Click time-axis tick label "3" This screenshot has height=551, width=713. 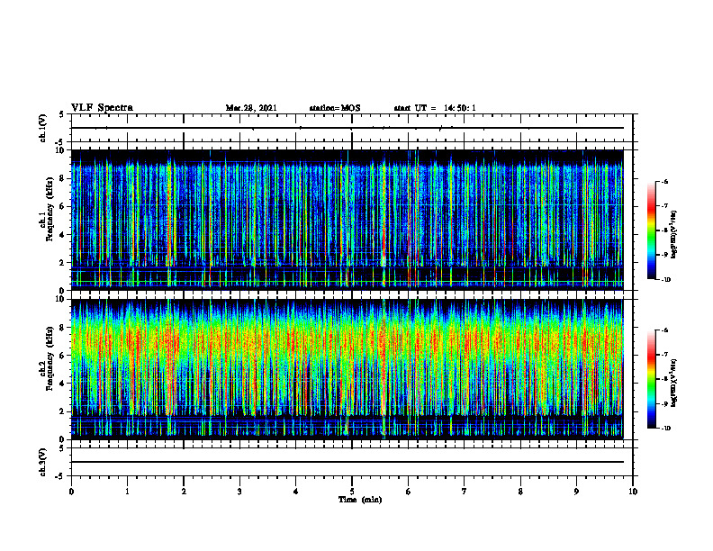pyautogui.click(x=239, y=492)
